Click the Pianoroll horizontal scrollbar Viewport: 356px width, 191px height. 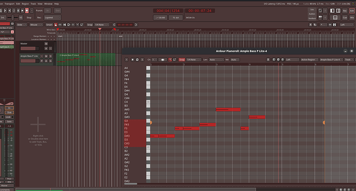pos(131,184)
